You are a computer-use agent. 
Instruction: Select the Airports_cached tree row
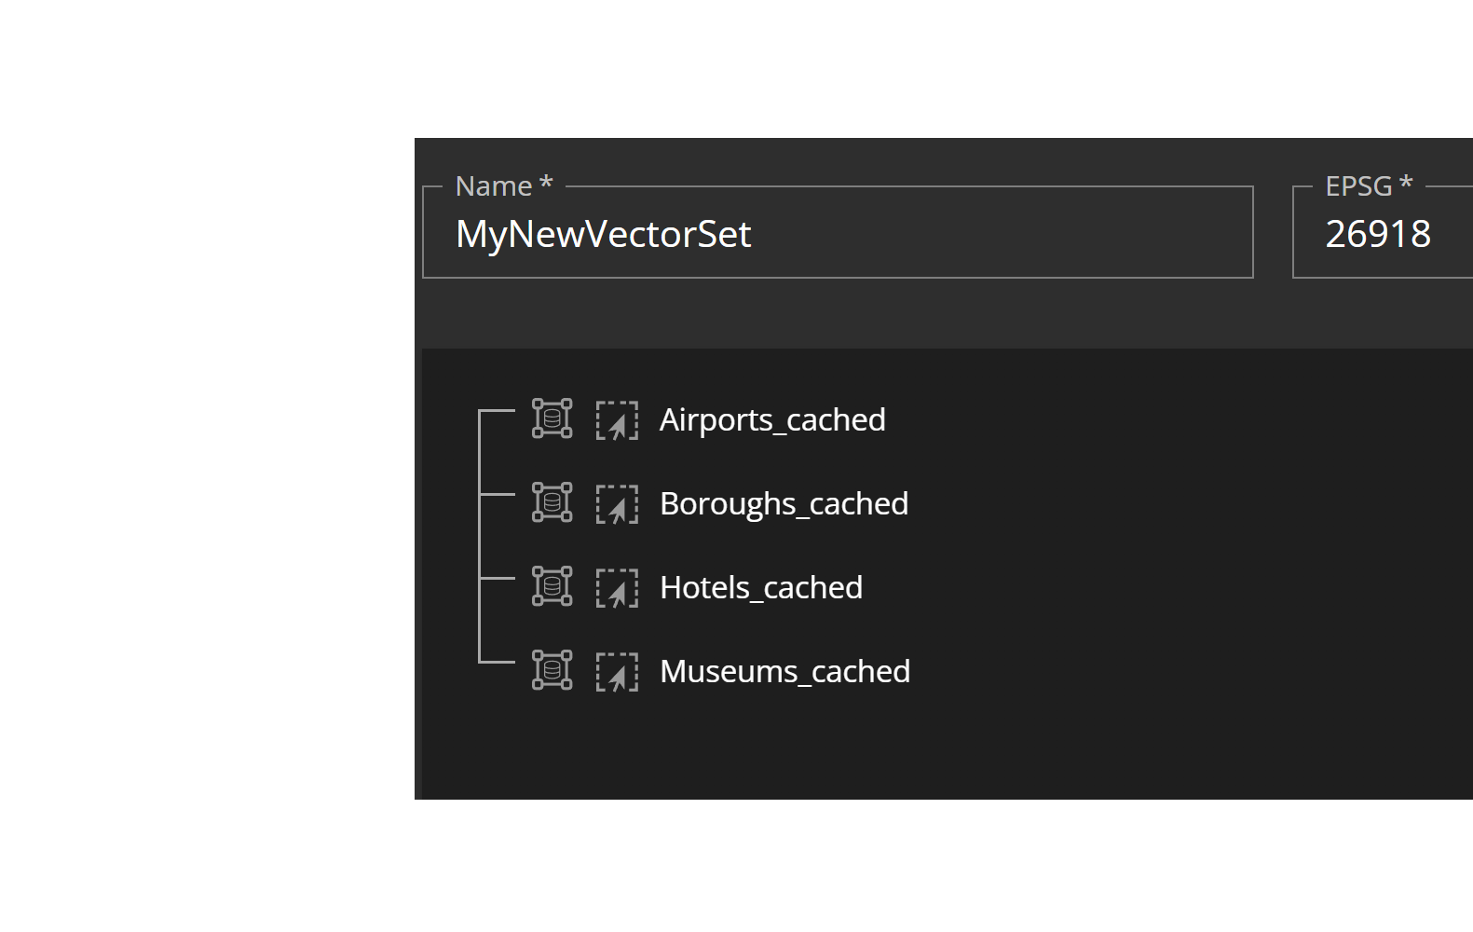(708, 419)
